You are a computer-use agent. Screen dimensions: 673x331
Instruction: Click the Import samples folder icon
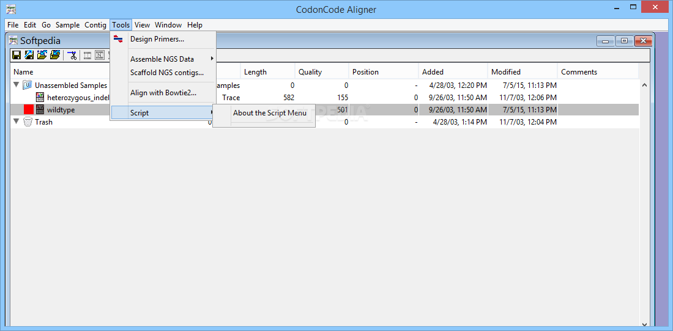pos(42,55)
